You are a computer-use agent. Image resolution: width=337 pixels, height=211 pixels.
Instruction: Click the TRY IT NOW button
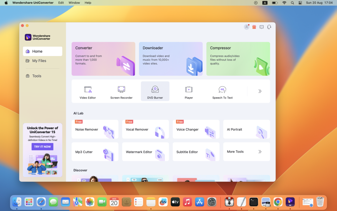point(42,147)
